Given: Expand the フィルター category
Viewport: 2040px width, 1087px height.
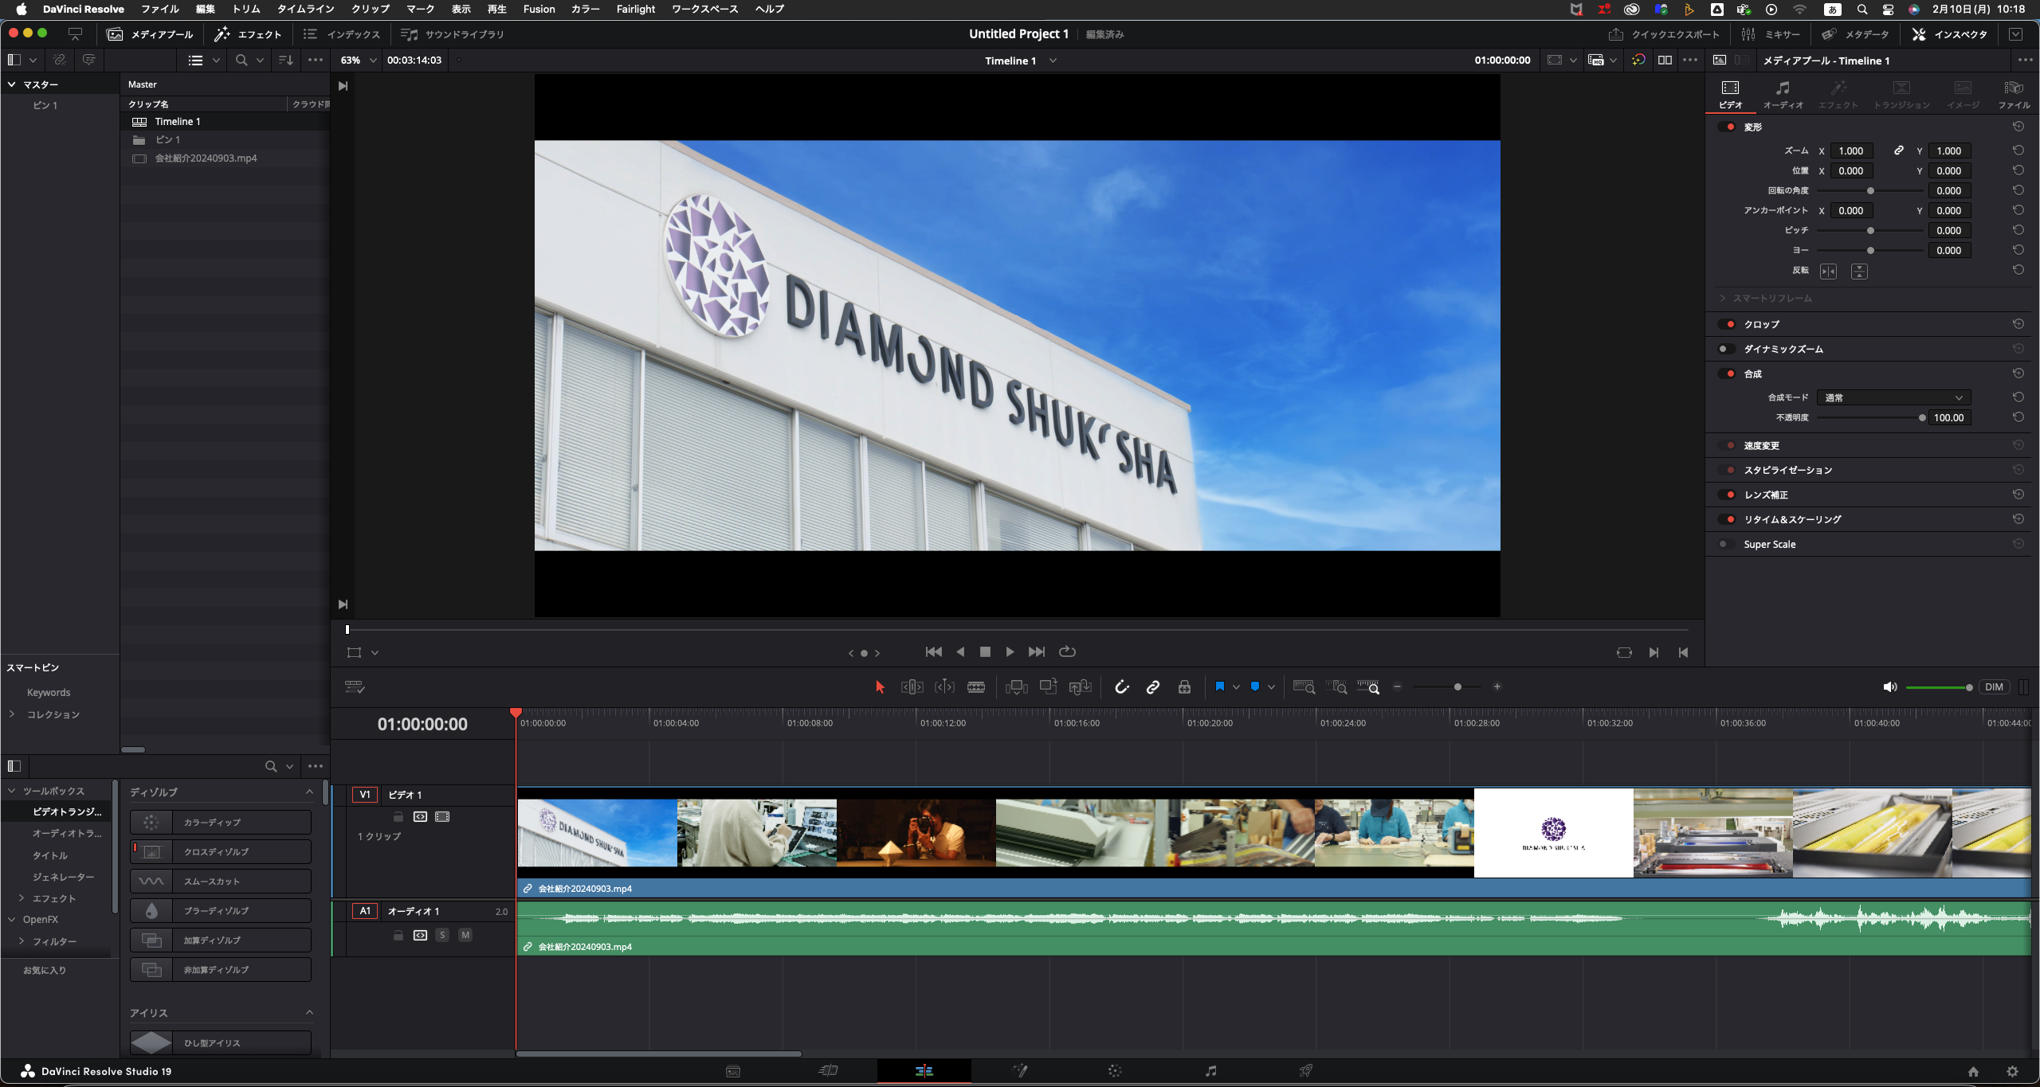Looking at the screenshot, I should click(x=22, y=941).
